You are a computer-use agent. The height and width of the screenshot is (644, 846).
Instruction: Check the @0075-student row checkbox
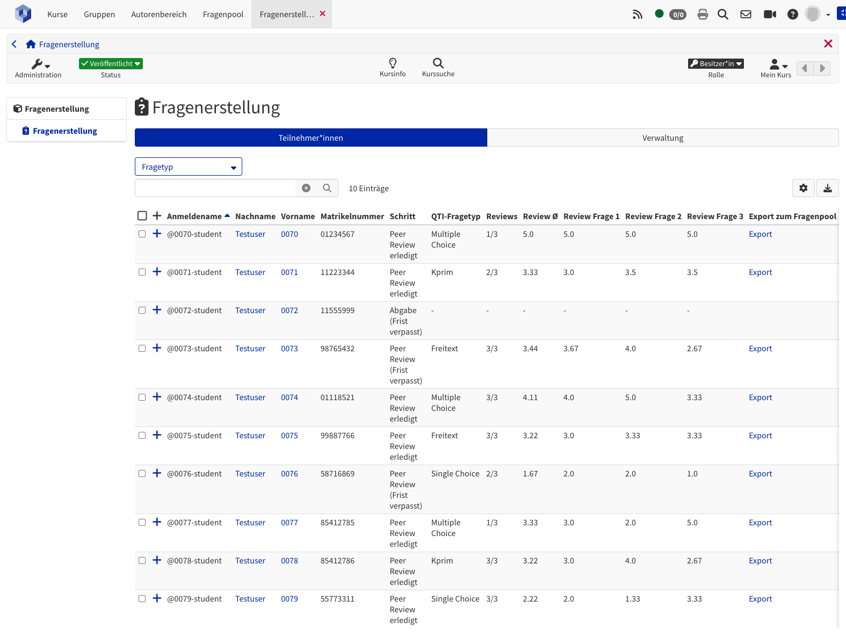(x=142, y=436)
